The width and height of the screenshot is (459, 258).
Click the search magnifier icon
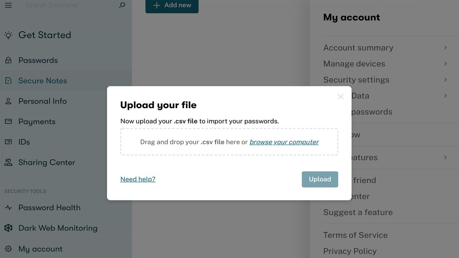click(122, 5)
